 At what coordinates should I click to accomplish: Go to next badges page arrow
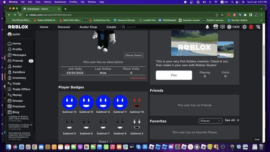click(x=111, y=141)
